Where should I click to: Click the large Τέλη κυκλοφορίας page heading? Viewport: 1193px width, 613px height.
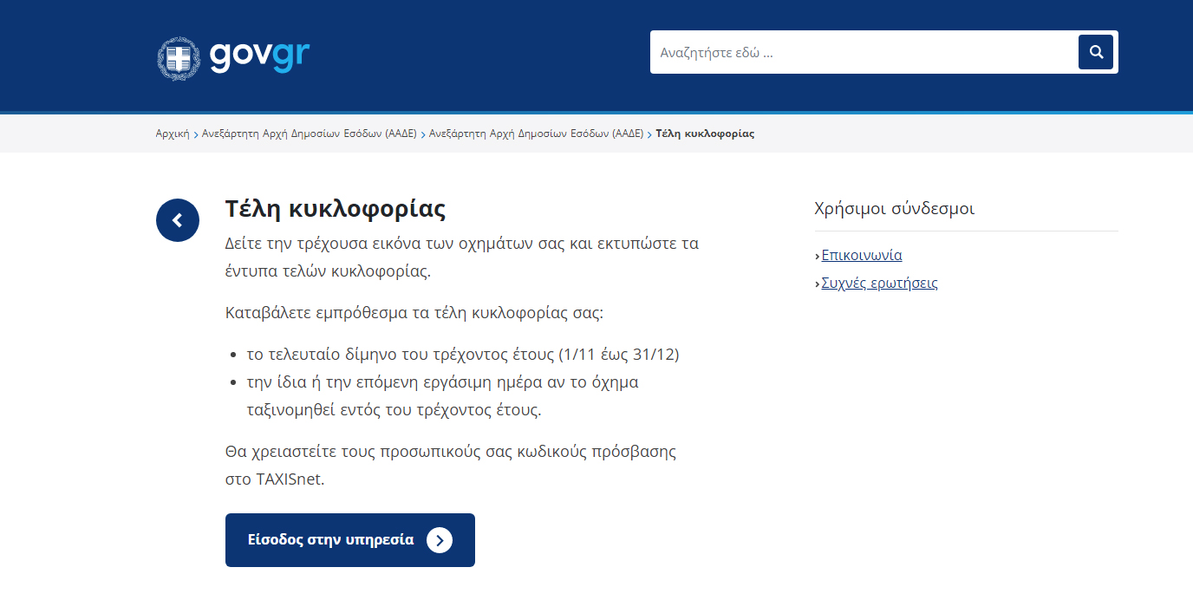[x=336, y=208]
